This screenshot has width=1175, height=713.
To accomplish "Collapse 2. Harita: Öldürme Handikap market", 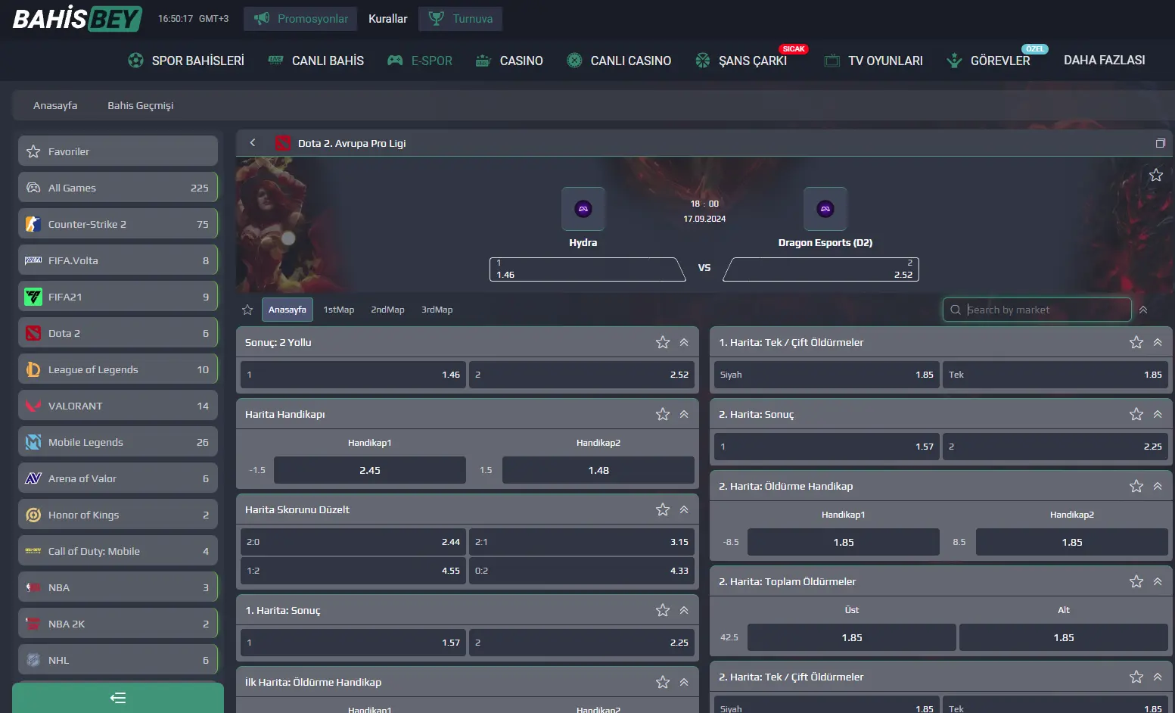I will tap(1158, 486).
